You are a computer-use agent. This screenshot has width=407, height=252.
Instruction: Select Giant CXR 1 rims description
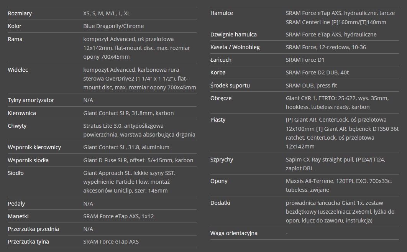pyautogui.click(x=337, y=103)
